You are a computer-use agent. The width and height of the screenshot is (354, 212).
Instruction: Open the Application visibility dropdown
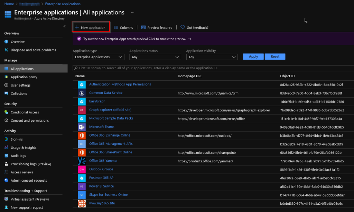tap(212, 57)
